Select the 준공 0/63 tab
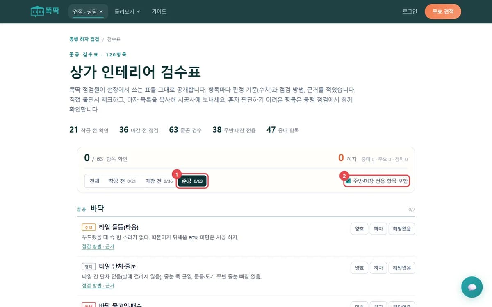 pyautogui.click(x=192, y=181)
